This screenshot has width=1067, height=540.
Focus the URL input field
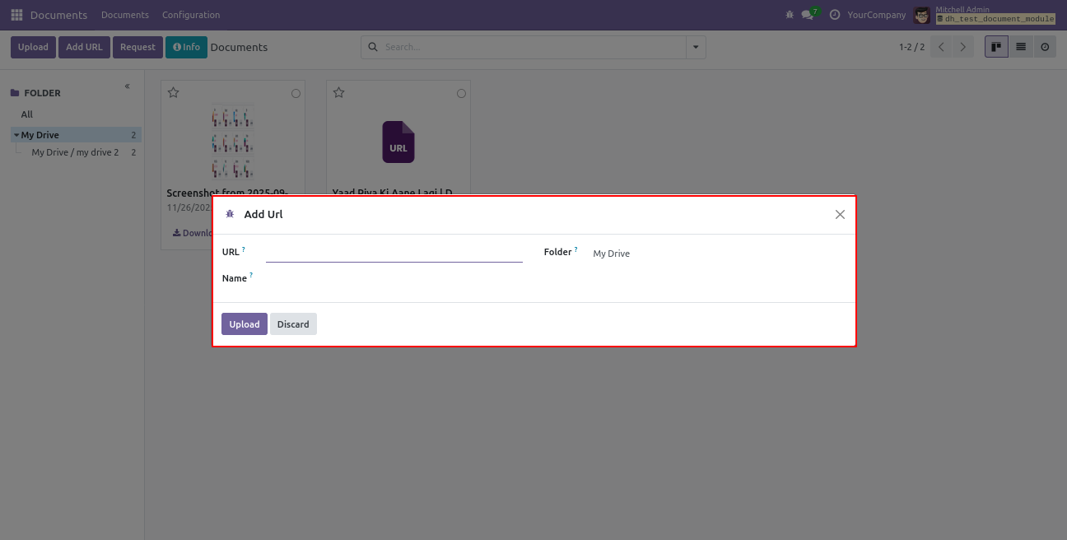pyautogui.click(x=394, y=253)
